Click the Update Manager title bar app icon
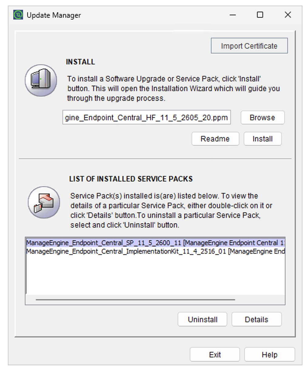The height and width of the screenshot is (369, 305). (x=18, y=15)
